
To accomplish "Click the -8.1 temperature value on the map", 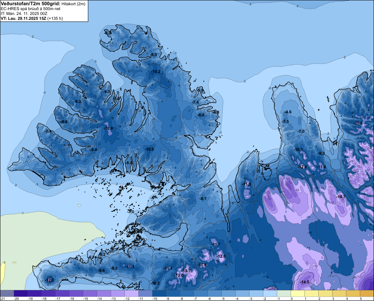I will tap(203, 199).
